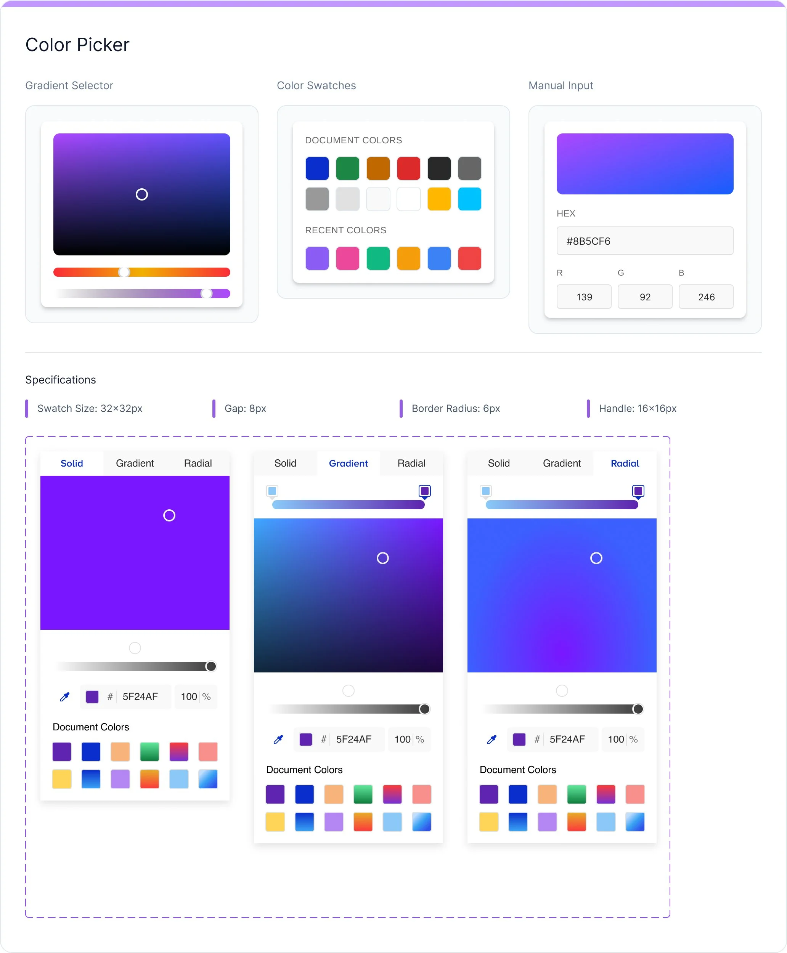Click the R value field showing 139
The width and height of the screenshot is (787, 953).
pos(584,297)
